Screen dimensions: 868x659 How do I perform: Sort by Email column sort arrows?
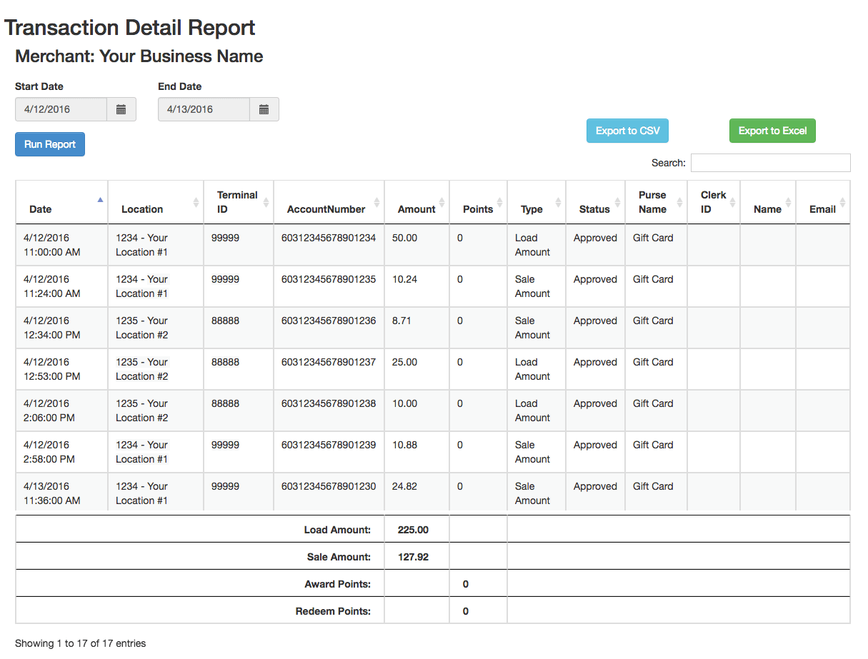pyautogui.click(x=842, y=203)
